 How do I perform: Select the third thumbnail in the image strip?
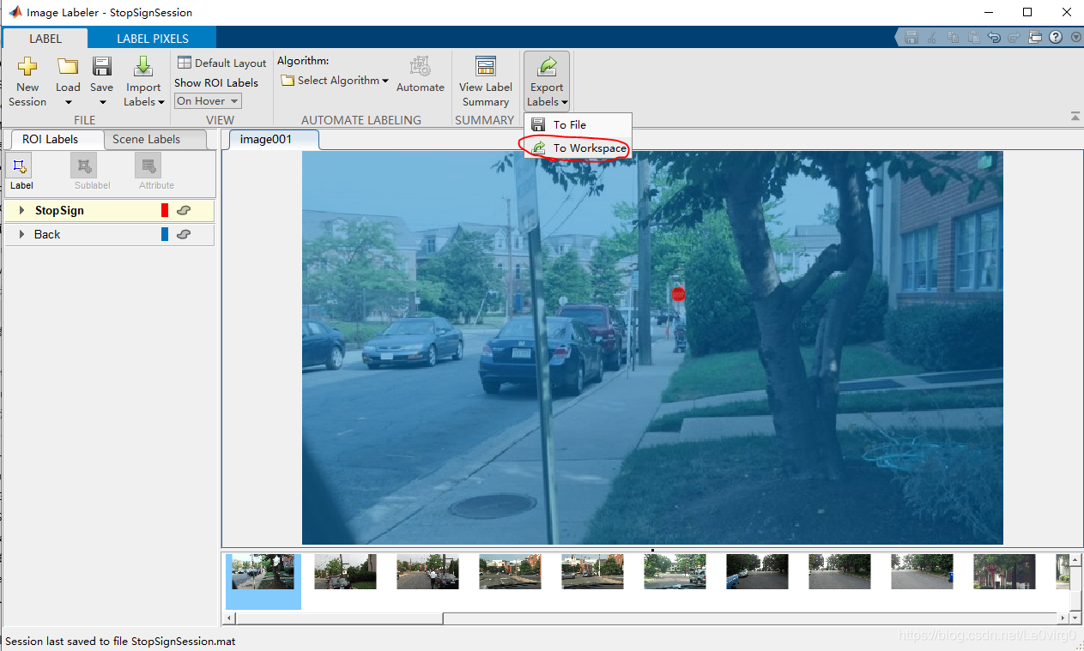pyautogui.click(x=427, y=571)
